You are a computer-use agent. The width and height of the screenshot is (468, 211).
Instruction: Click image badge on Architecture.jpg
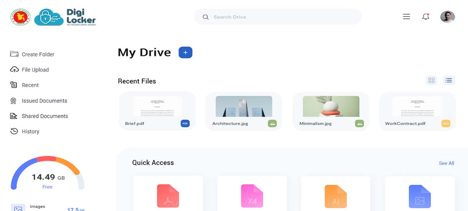[x=272, y=124]
